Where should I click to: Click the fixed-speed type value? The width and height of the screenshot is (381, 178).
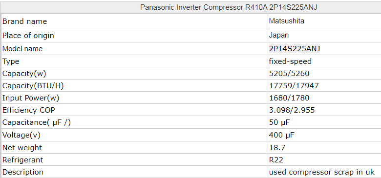290,61
